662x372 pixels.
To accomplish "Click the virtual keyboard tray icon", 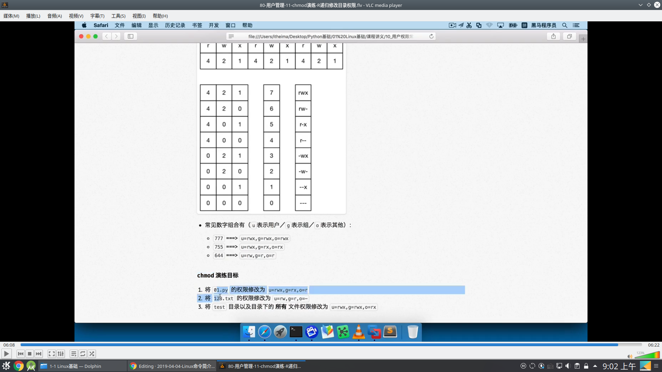I will [550, 366].
